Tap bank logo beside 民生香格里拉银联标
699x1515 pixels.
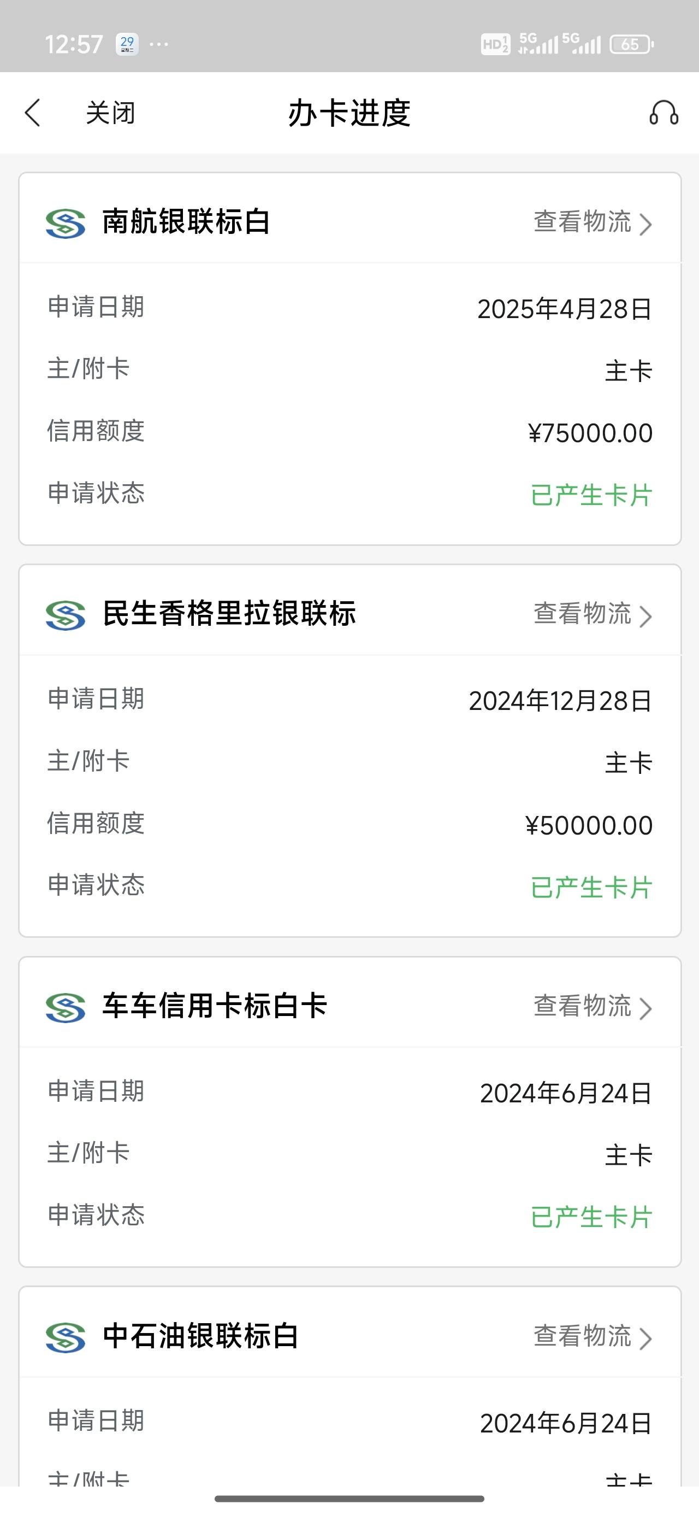pos(65,616)
